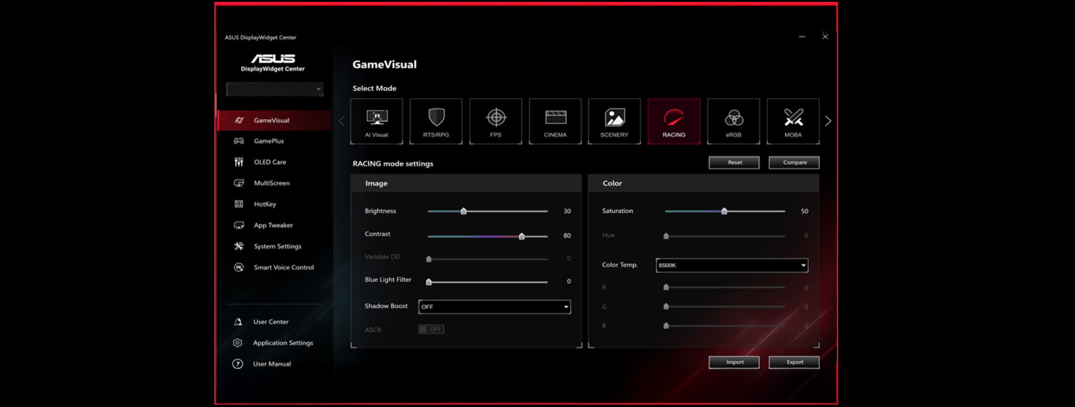Choose the RTS/RPG shield mode

pyautogui.click(x=436, y=121)
